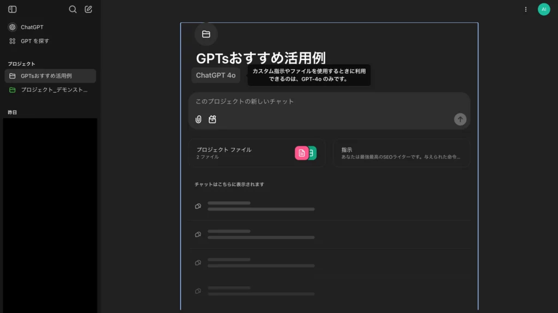Open the プロジェクト ファイル card
This screenshot has height=313, width=558.
tap(240, 153)
